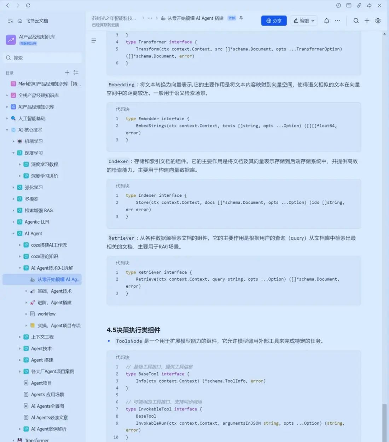Collapse the left navigation sidebar
Screen dimensions: 389x442
[x=10, y=21]
